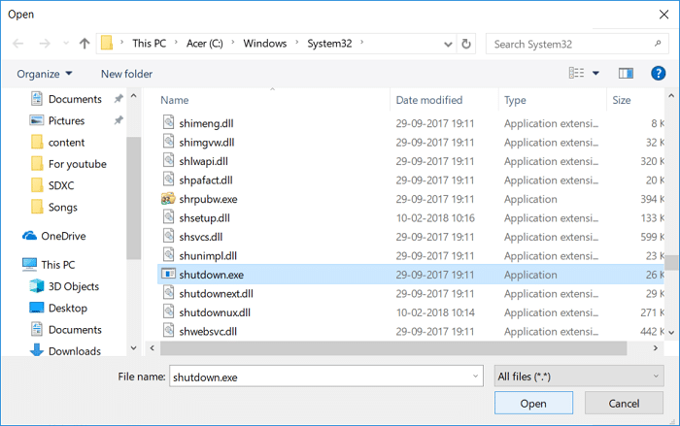Expand the All files type filter

(581, 376)
